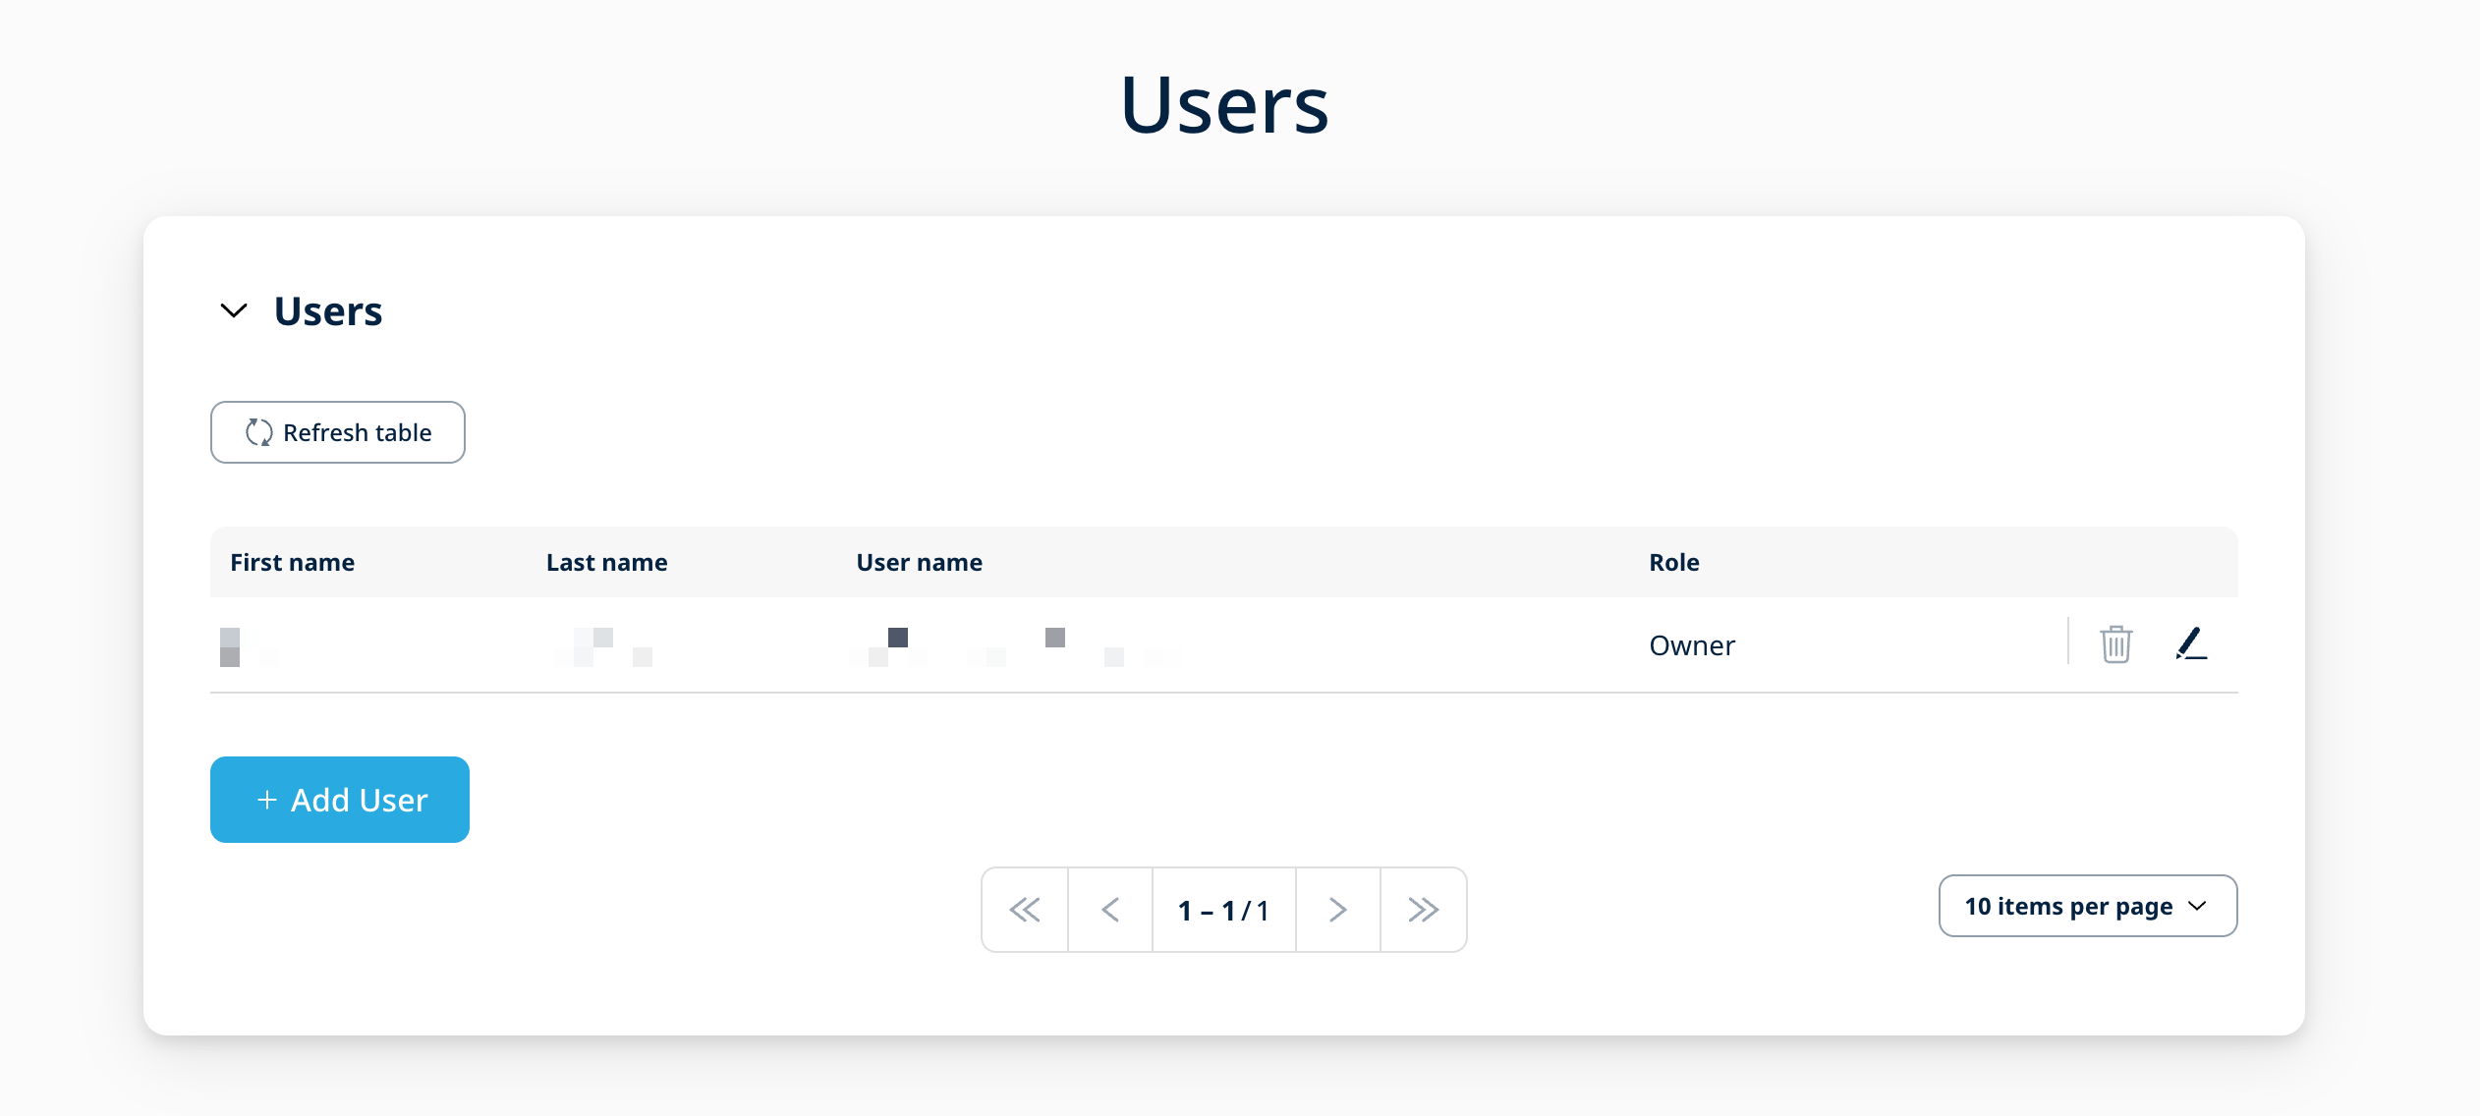Go to the next page of users

point(1337,910)
